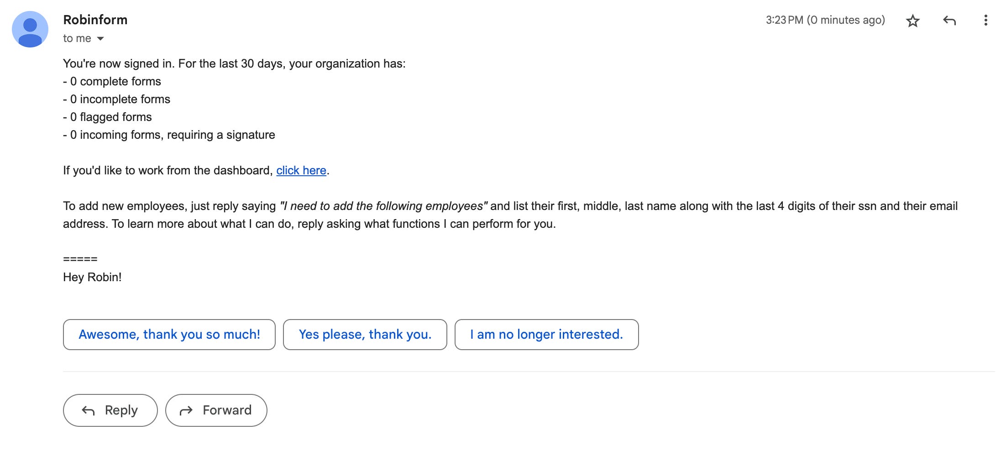Click the Reply button below the message

pos(110,410)
